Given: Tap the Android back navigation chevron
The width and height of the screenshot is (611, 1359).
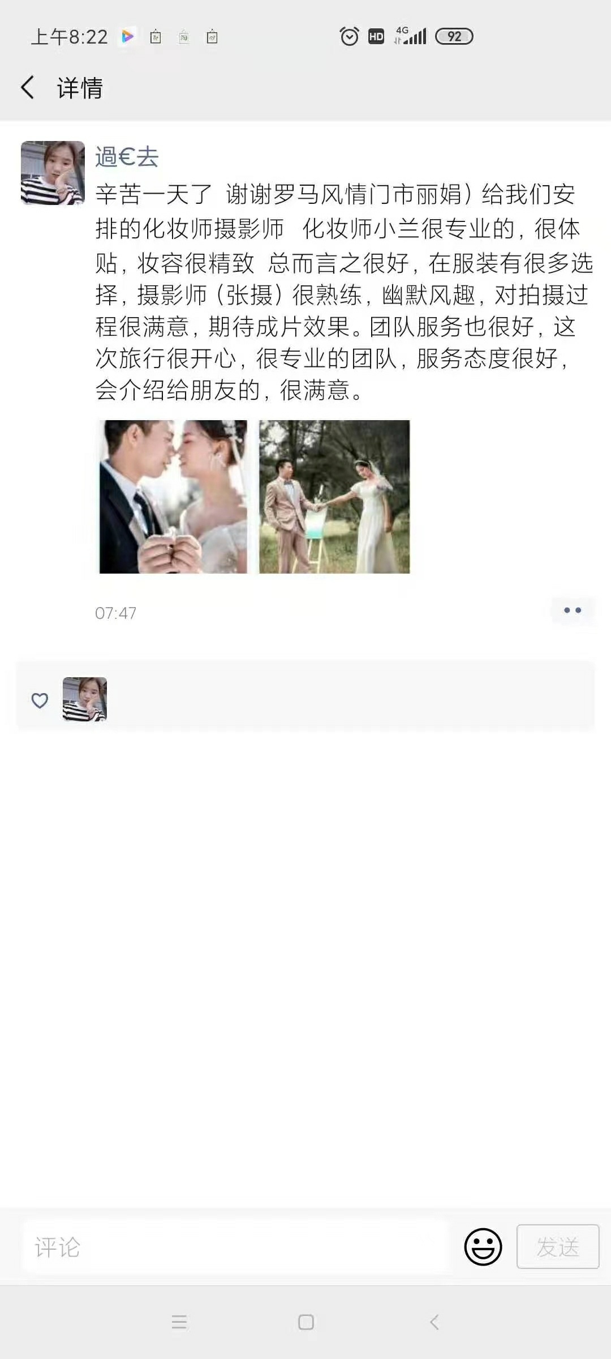Looking at the screenshot, I should [x=434, y=1322].
